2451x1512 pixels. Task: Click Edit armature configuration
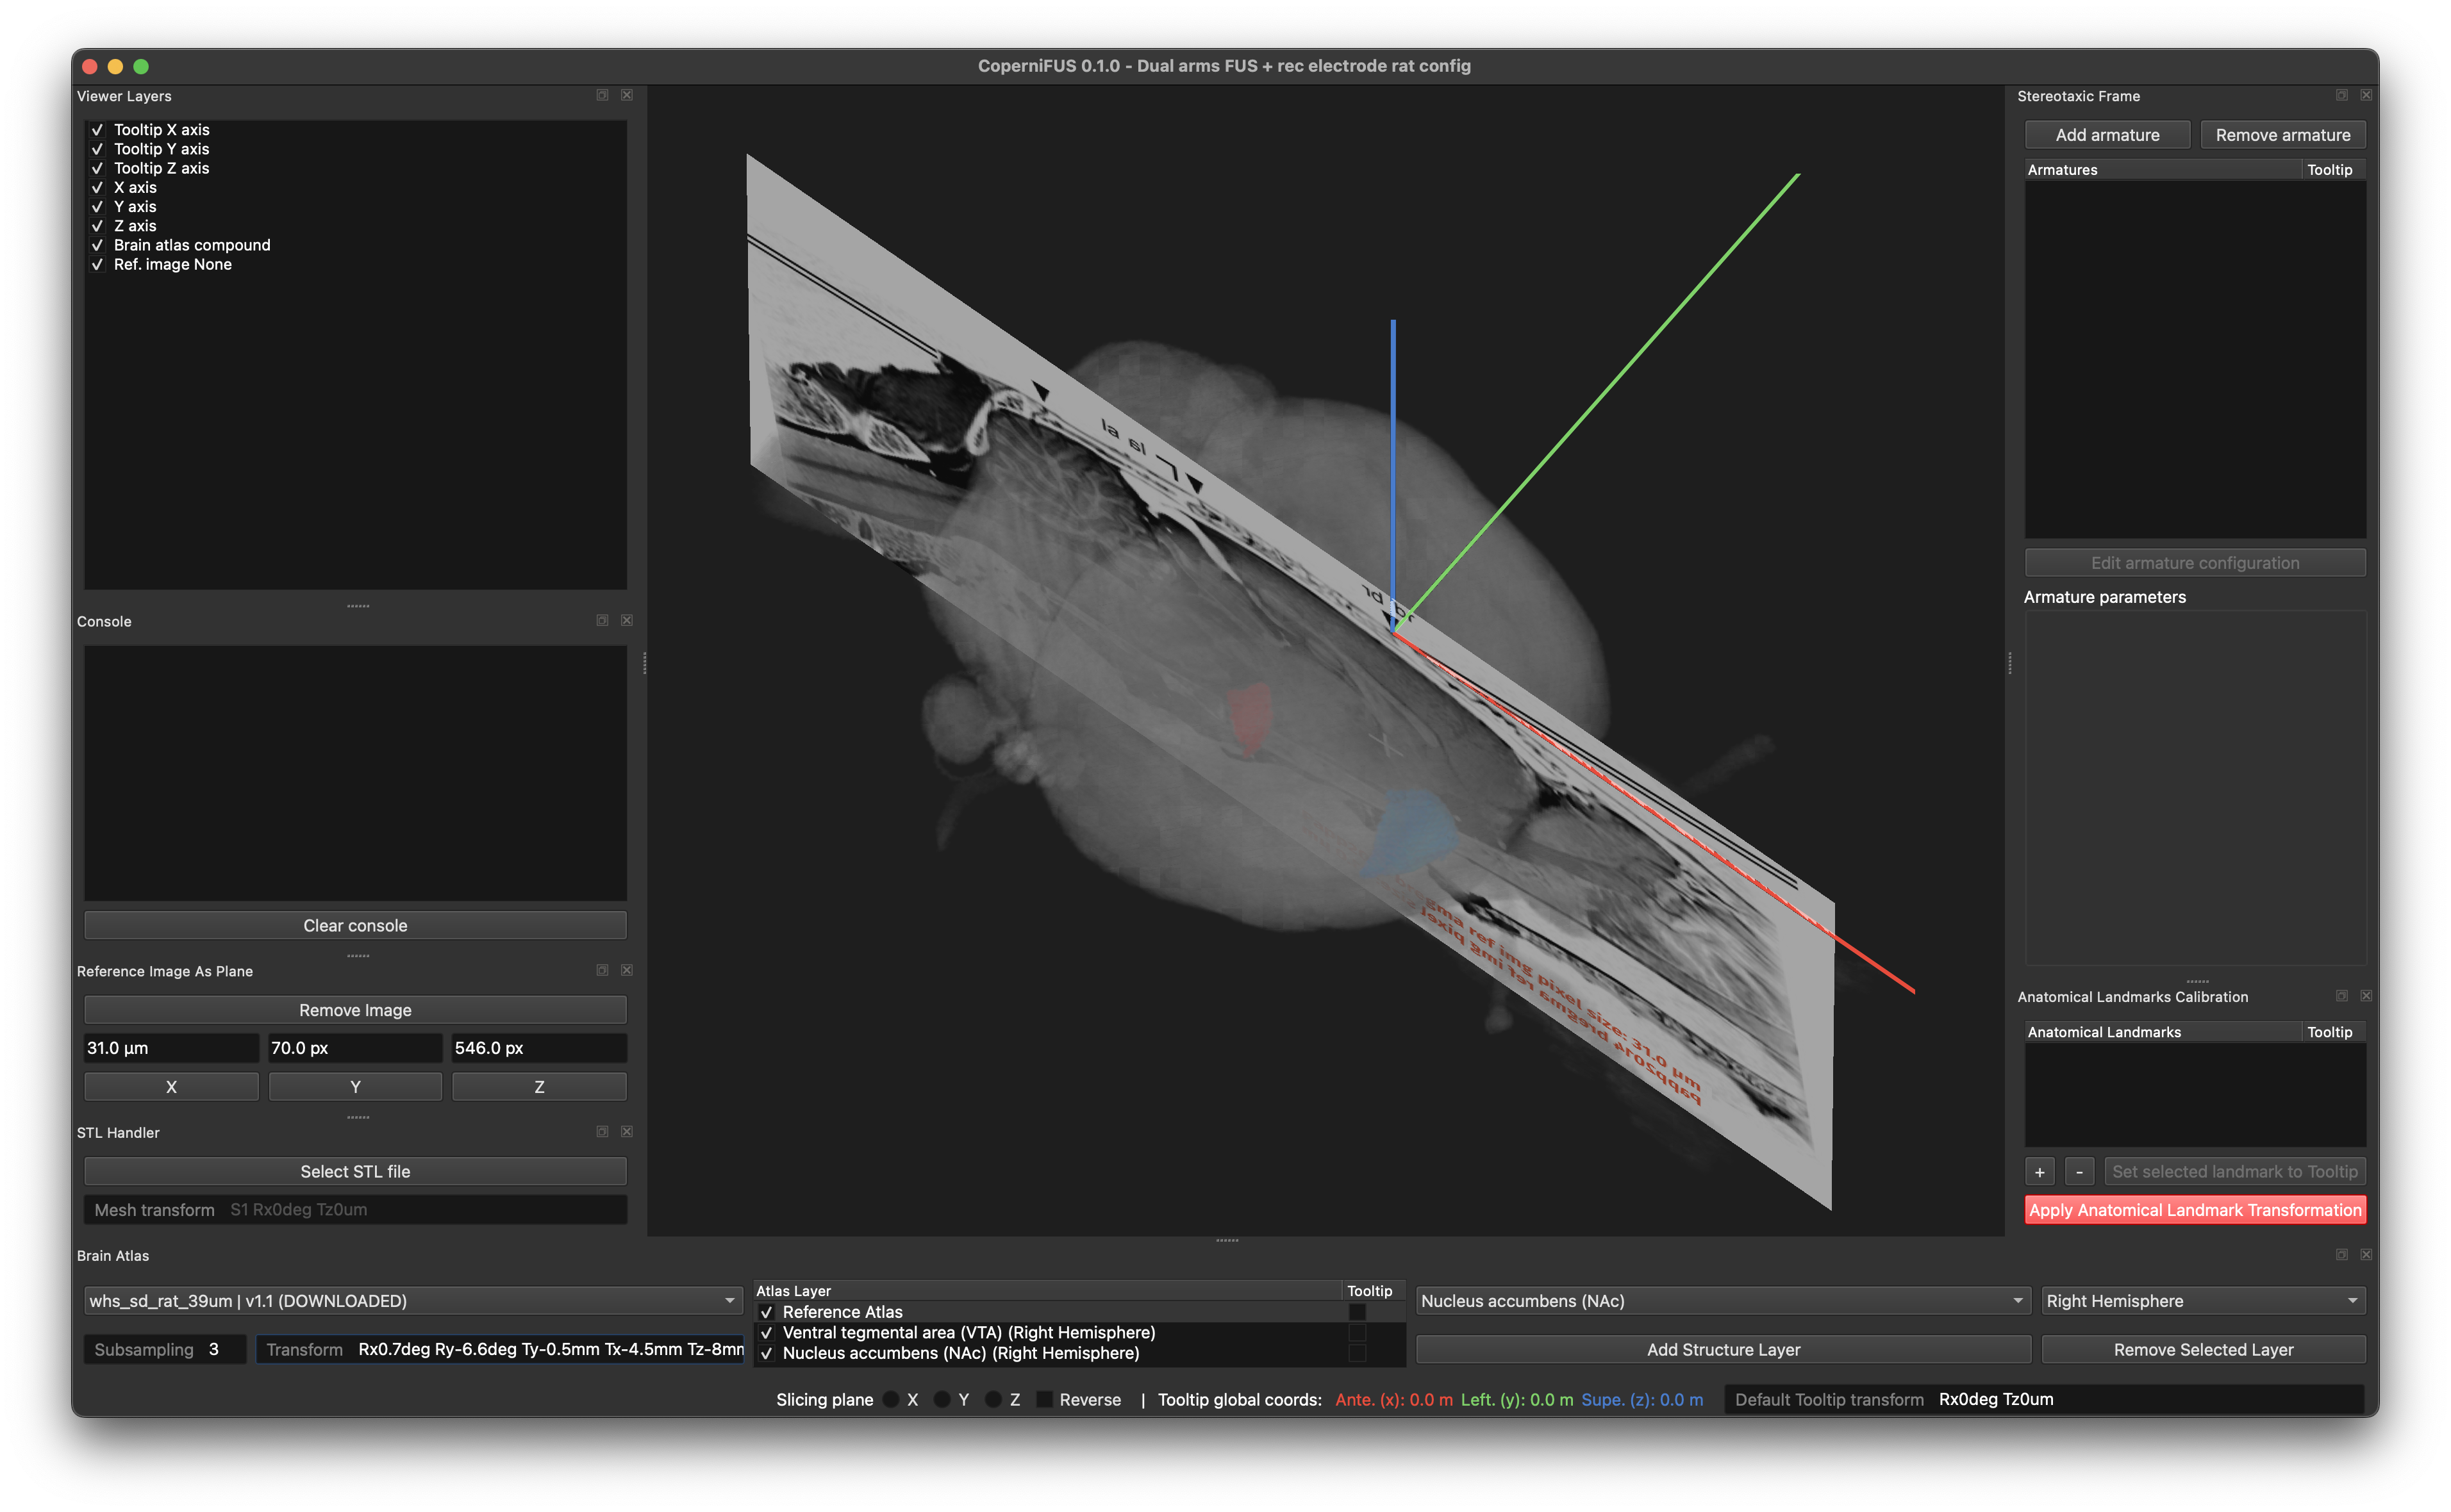point(2195,563)
